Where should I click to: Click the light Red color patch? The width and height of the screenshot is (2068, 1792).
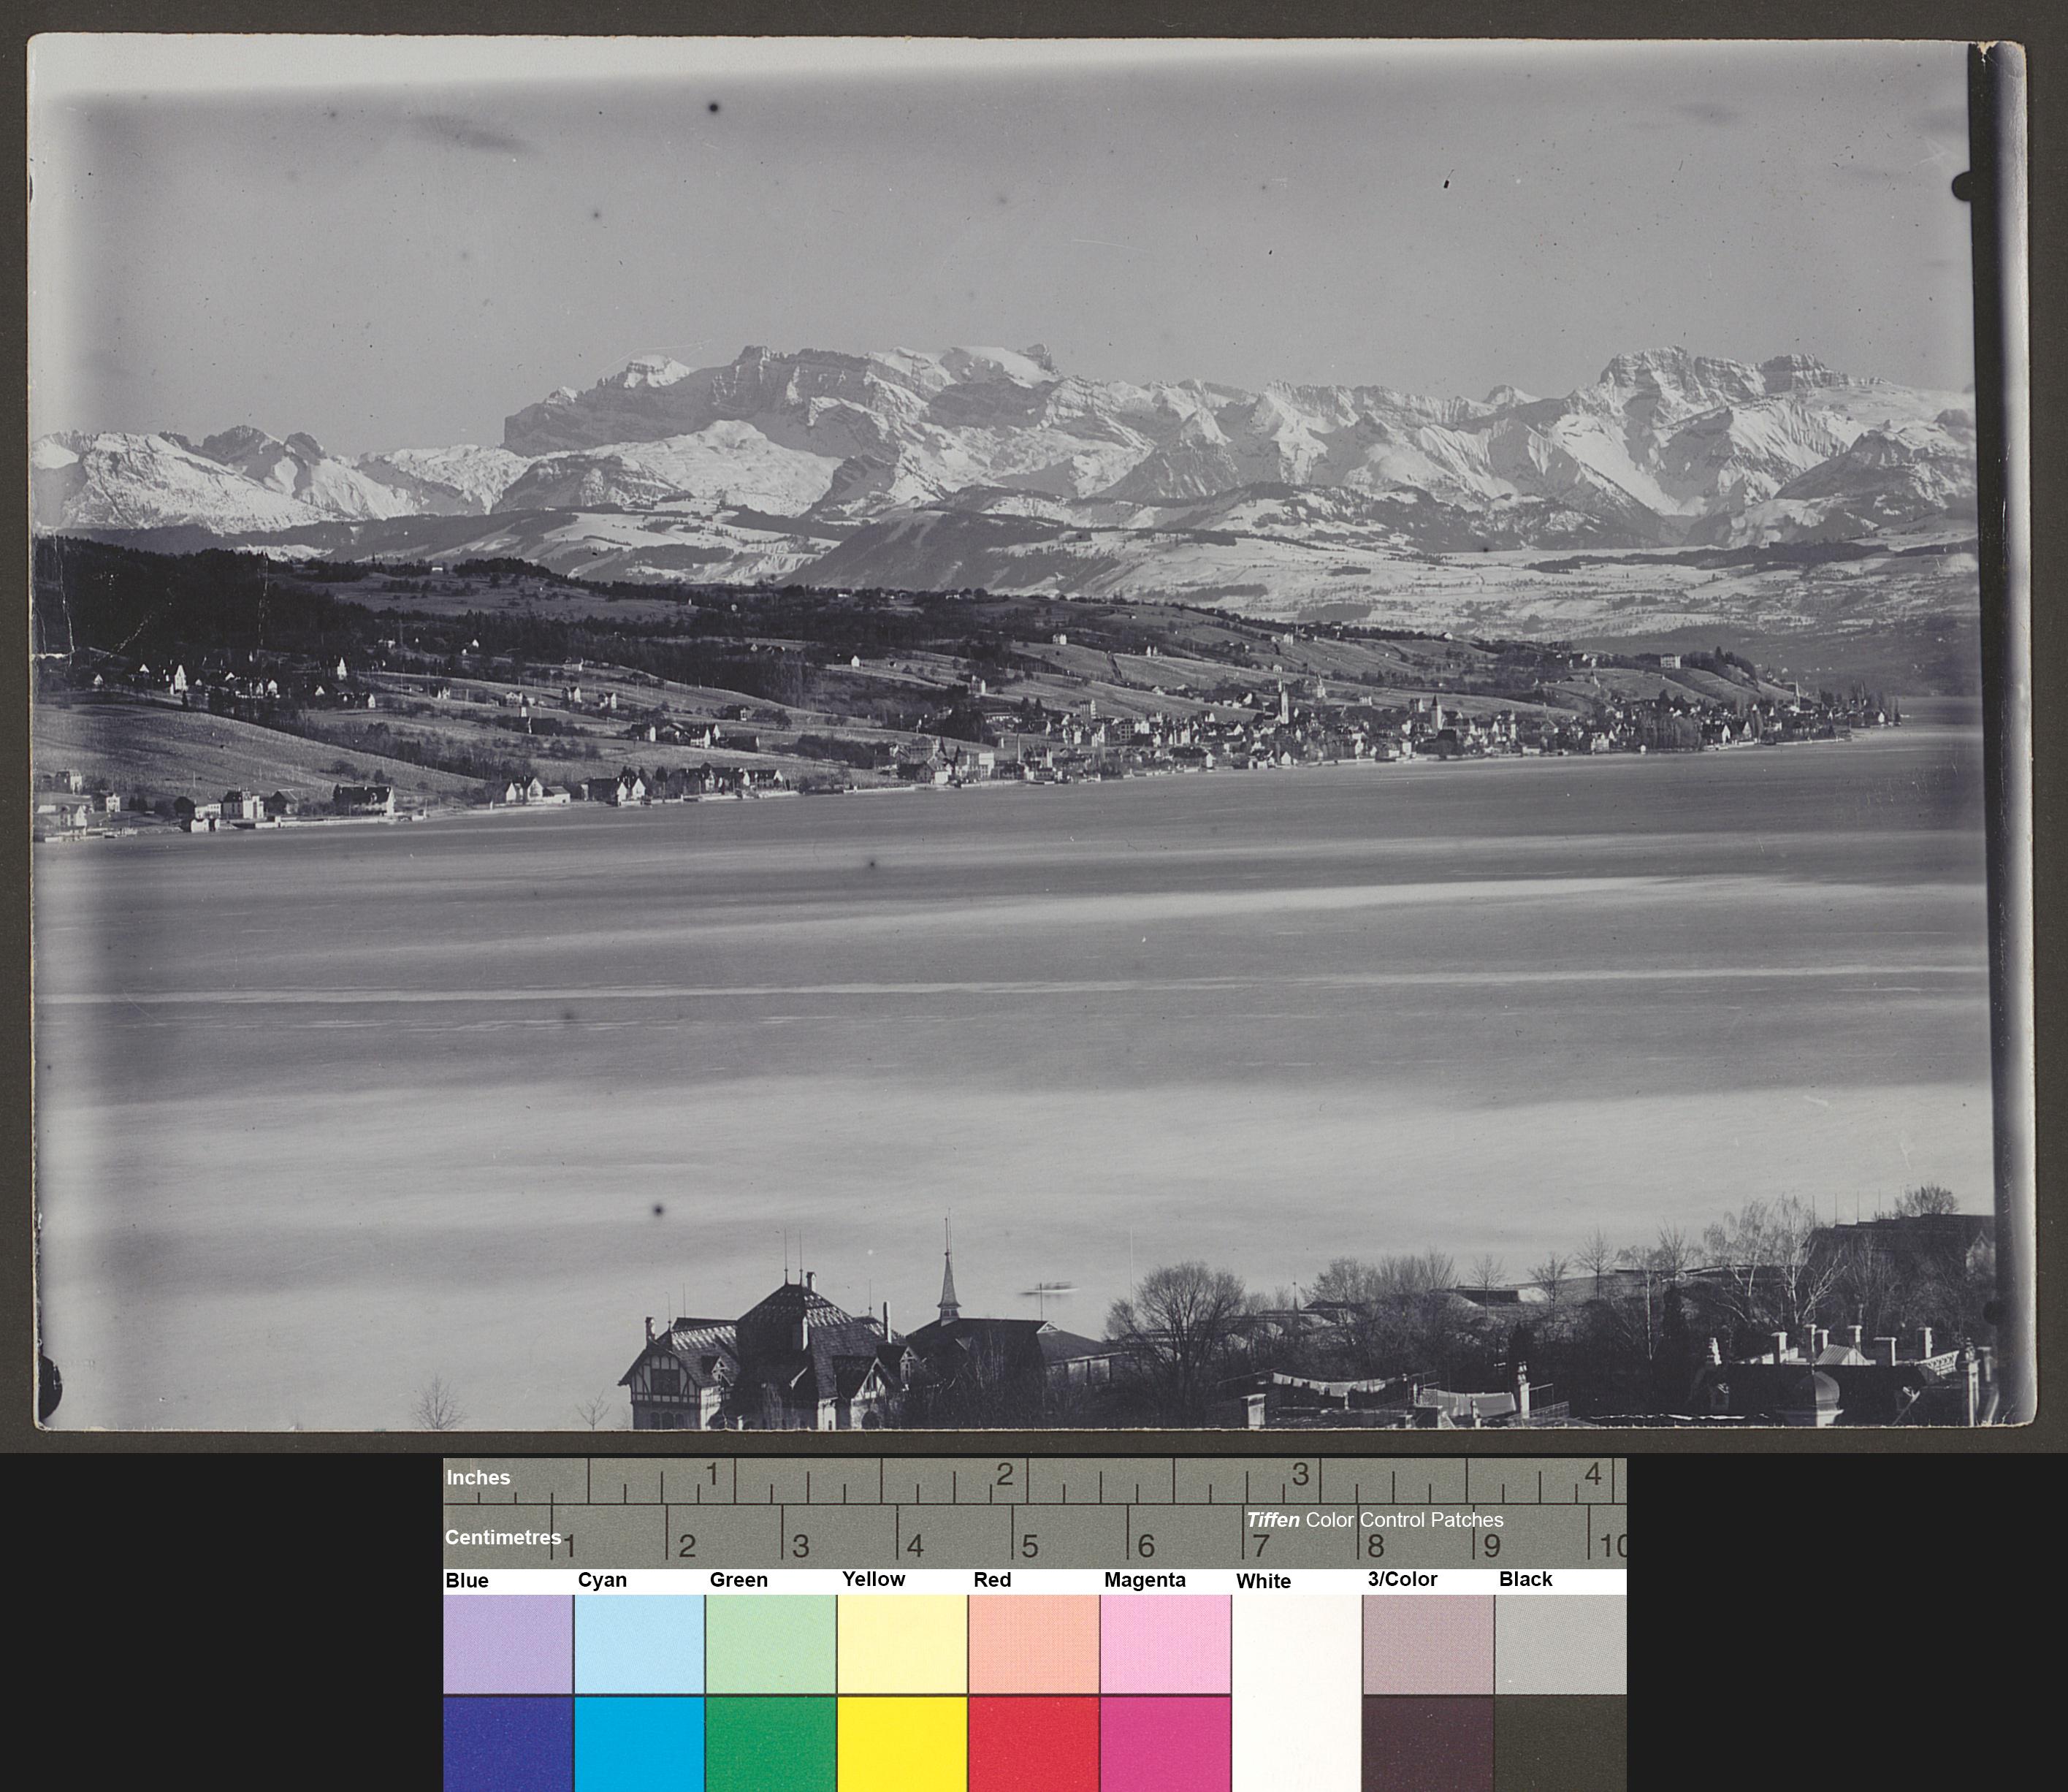1034,1643
